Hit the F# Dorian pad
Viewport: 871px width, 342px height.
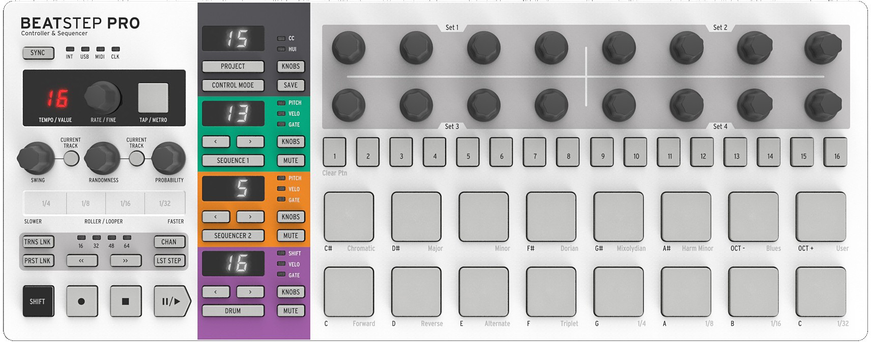pyautogui.click(x=551, y=217)
